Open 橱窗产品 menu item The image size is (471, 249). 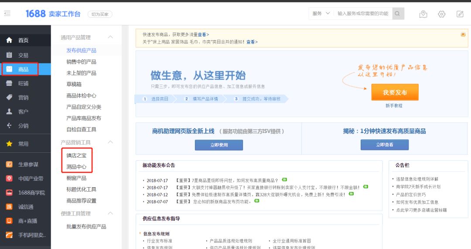point(76,178)
